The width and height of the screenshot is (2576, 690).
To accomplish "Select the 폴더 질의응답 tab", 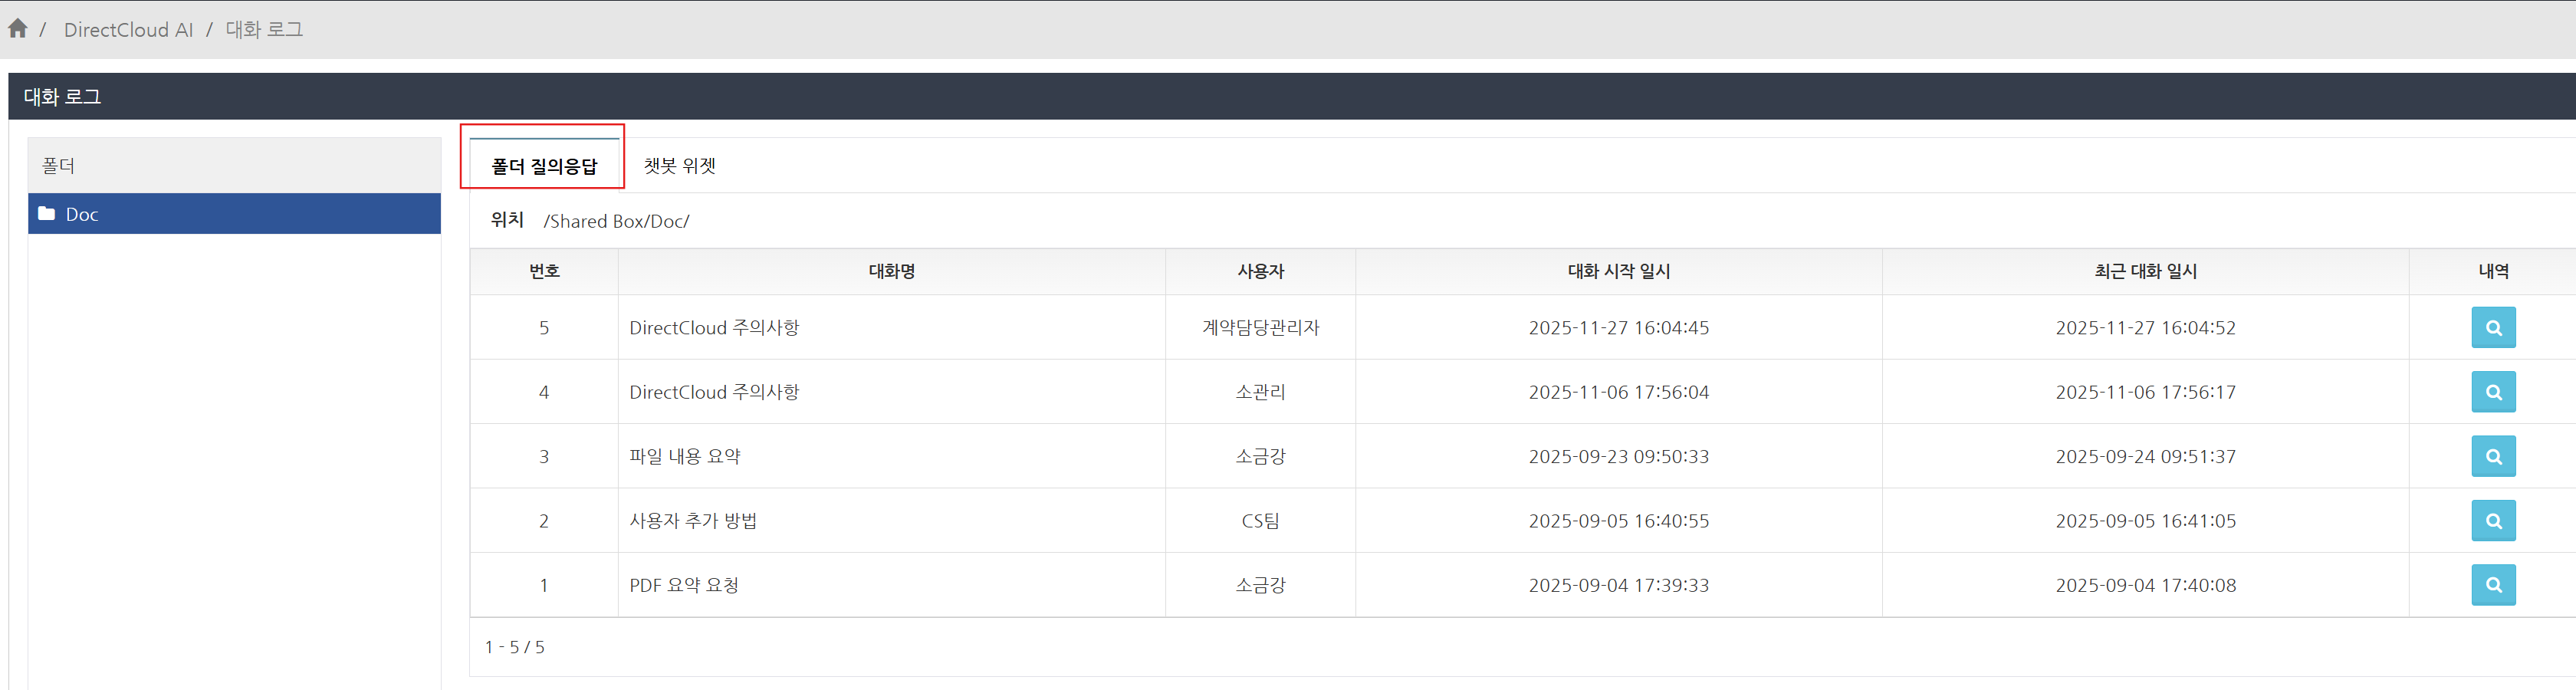I will point(543,166).
